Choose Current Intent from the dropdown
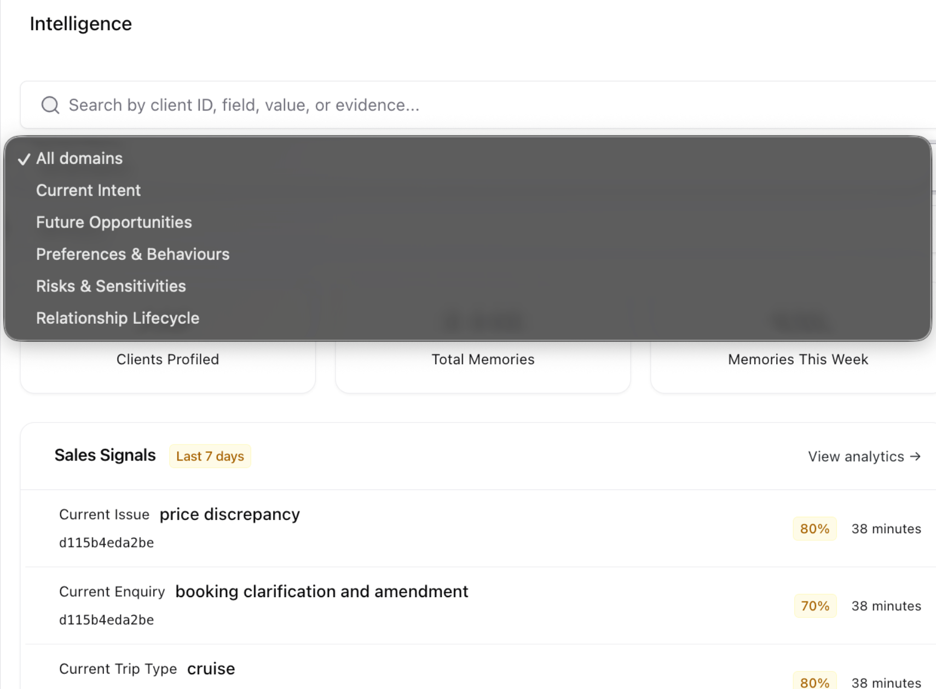Viewport: 936px width, 689px height. click(467, 190)
